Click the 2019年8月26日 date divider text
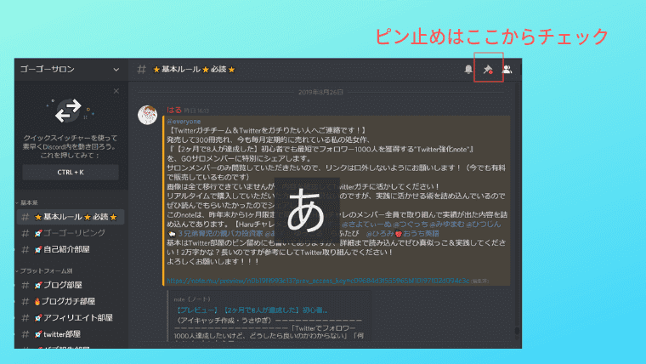646x364 pixels. [320, 92]
